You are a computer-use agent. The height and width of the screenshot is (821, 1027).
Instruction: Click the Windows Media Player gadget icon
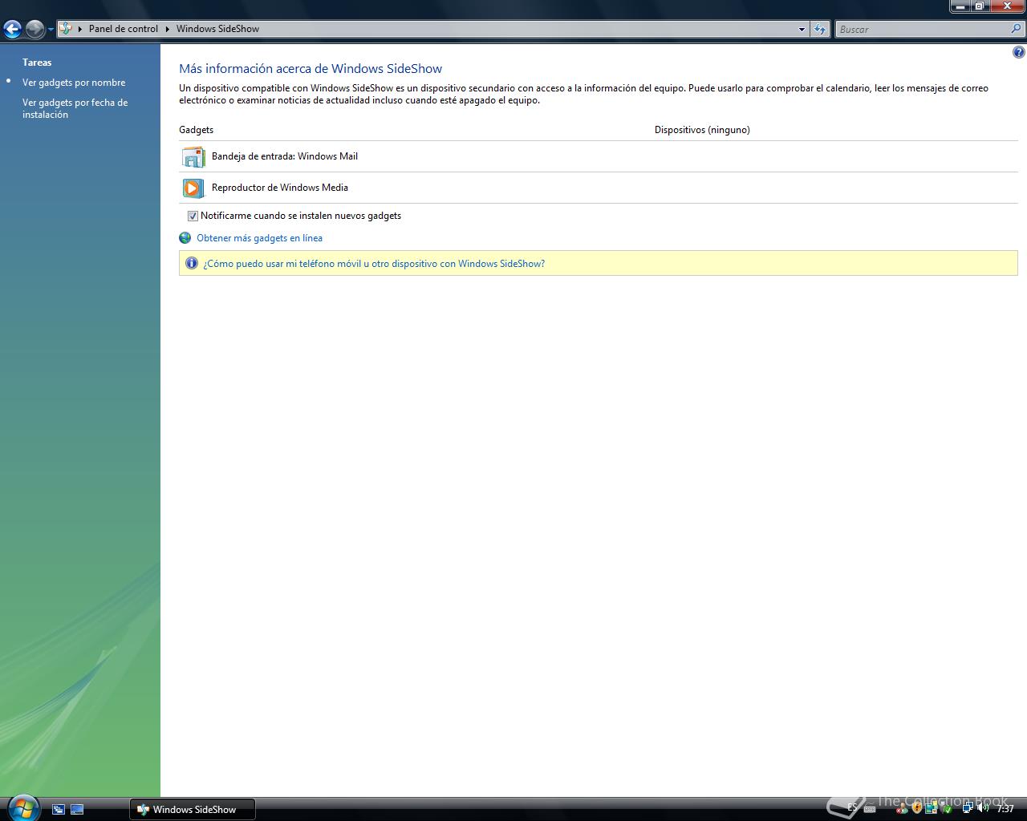193,188
